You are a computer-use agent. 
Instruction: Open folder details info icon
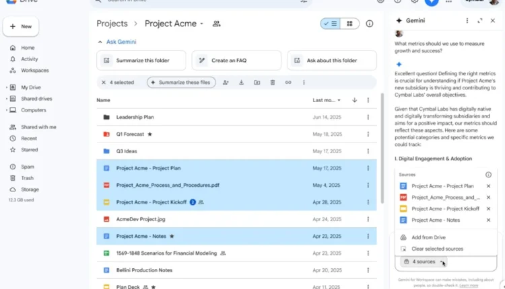coord(370,24)
